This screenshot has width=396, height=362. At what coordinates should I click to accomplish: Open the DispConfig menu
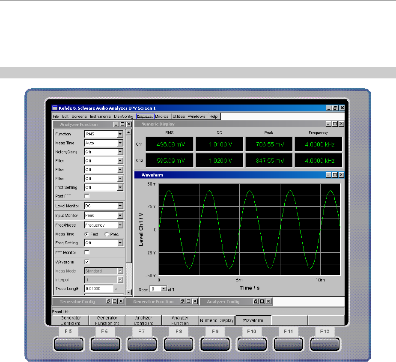pyautogui.click(x=123, y=116)
